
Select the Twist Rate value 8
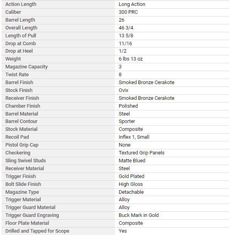coord(120,75)
